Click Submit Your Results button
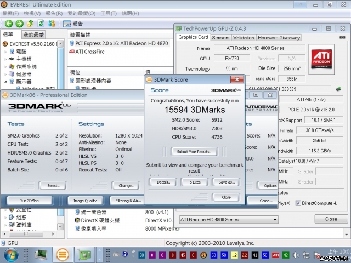The image size is (351, 263). (x=194, y=152)
